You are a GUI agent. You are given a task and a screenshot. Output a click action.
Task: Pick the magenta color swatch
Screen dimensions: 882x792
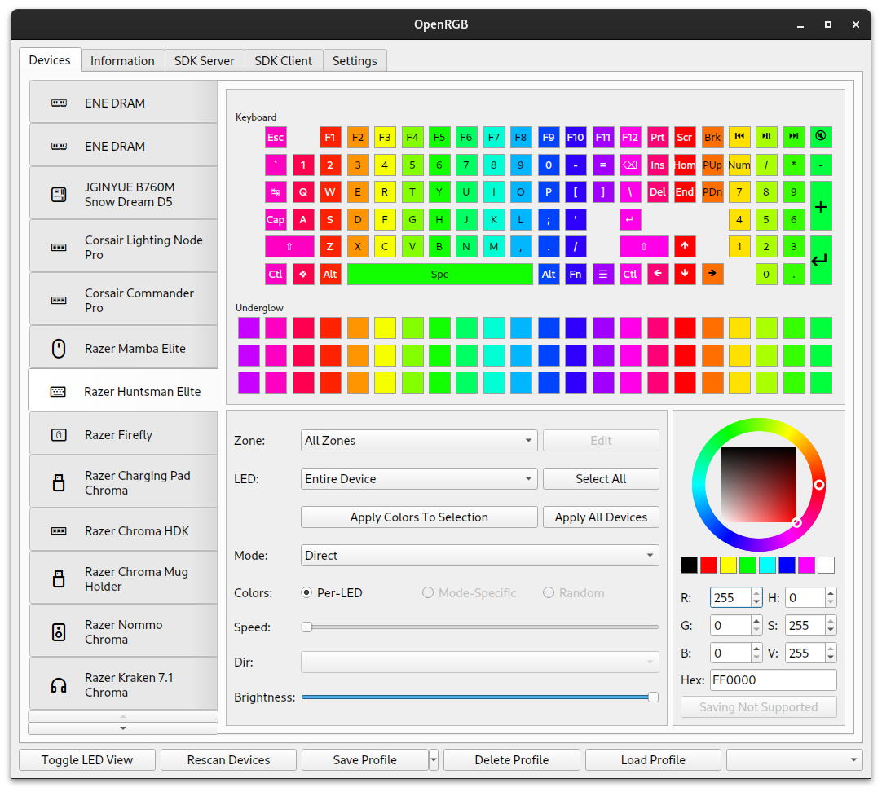pos(806,565)
